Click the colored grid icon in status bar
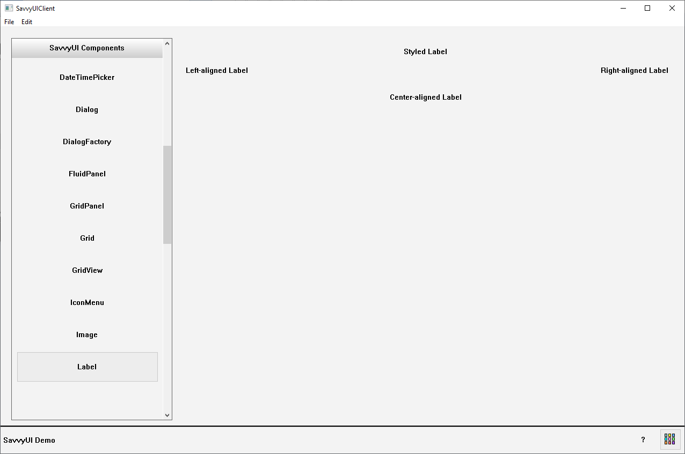The width and height of the screenshot is (685, 454). [669, 440]
